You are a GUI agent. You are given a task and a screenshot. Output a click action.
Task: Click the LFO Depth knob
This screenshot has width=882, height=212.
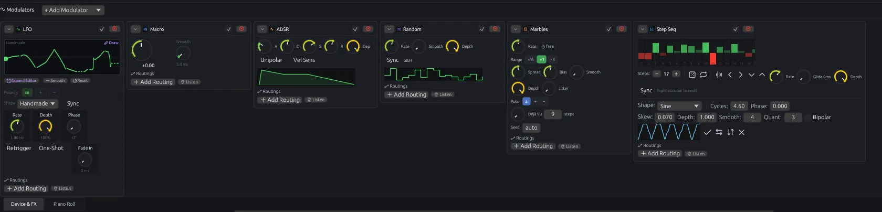[46, 126]
